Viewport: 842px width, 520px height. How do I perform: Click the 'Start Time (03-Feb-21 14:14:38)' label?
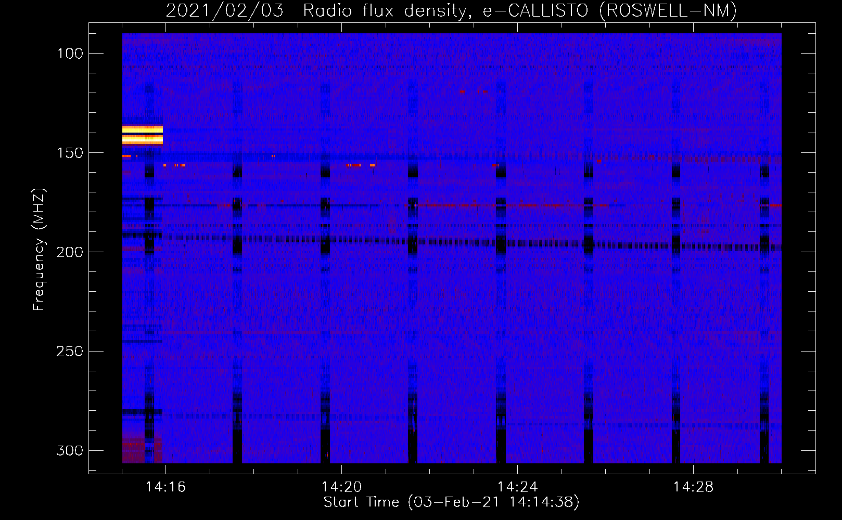pos(451,502)
